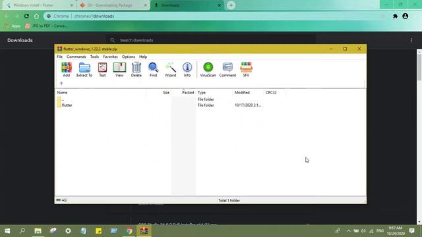Screen dimensions: 422x237
Task: Switch to Git Downloading Package tab
Action: tap(113, 5)
